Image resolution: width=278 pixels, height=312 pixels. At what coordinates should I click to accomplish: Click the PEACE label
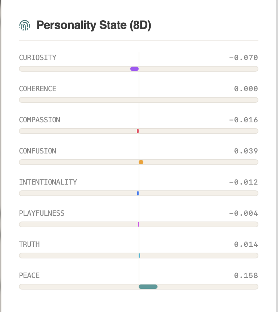(x=29, y=275)
